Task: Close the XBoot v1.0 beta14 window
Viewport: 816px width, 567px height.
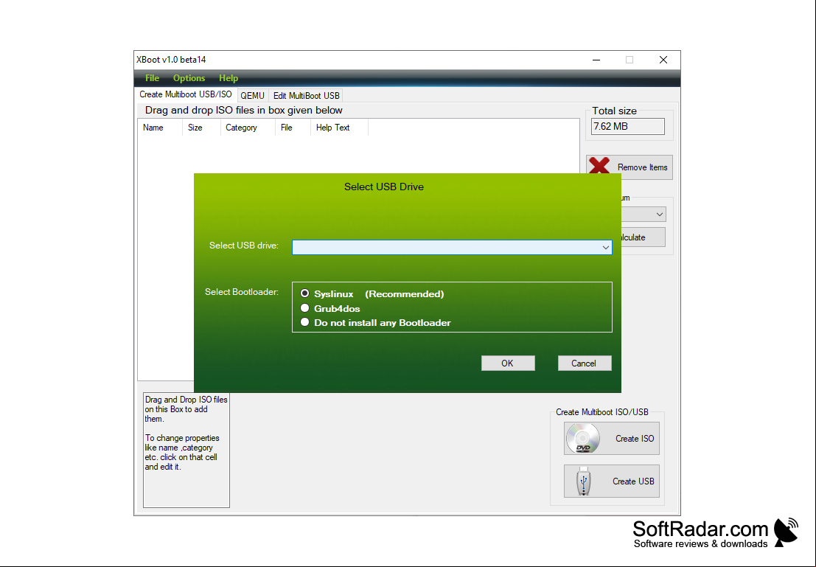Action: pos(663,60)
